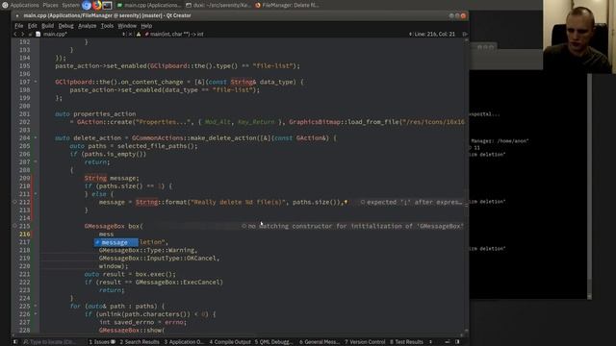This screenshot has width=616, height=346.
Task: Open the File menu in Qt Creator
Action: 19,26
